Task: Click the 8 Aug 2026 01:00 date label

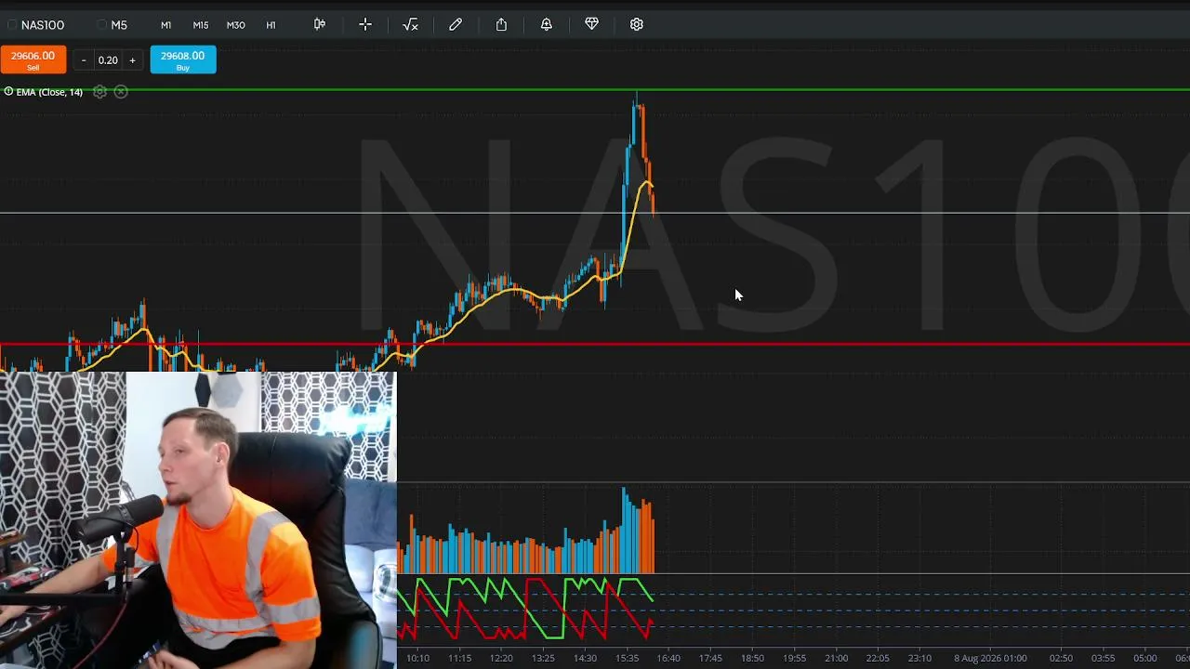Action: pos(990,658)
